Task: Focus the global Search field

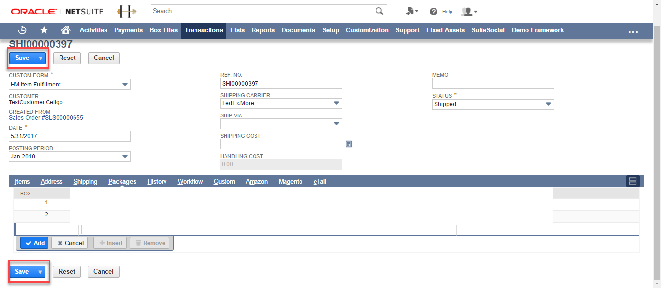Action: tap(263, 11)
